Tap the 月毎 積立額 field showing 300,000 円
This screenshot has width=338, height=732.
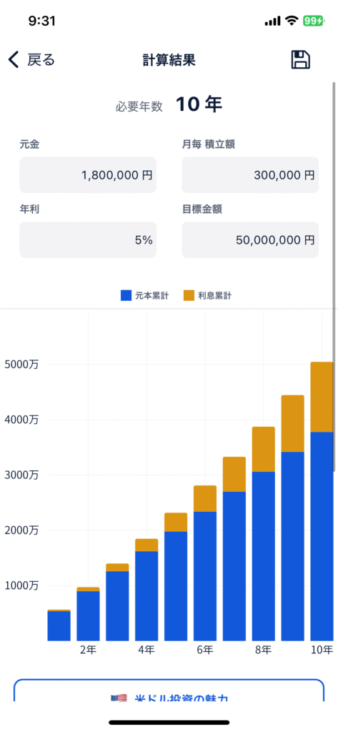250,175
